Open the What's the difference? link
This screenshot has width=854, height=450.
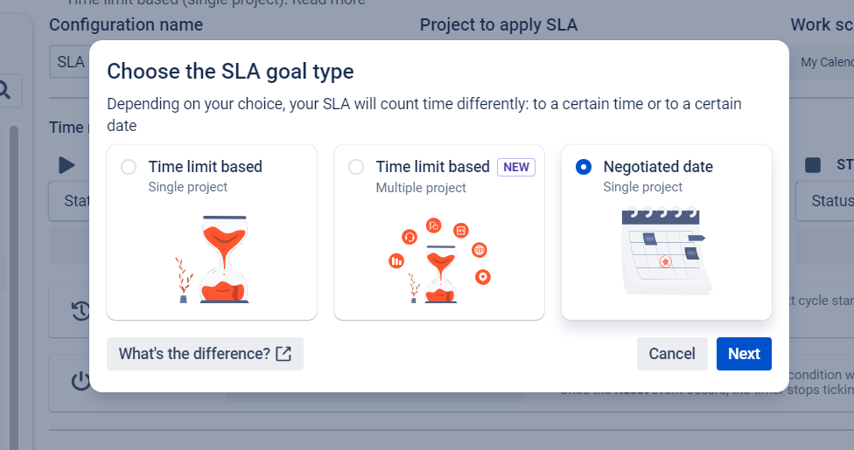click(205, 354)
